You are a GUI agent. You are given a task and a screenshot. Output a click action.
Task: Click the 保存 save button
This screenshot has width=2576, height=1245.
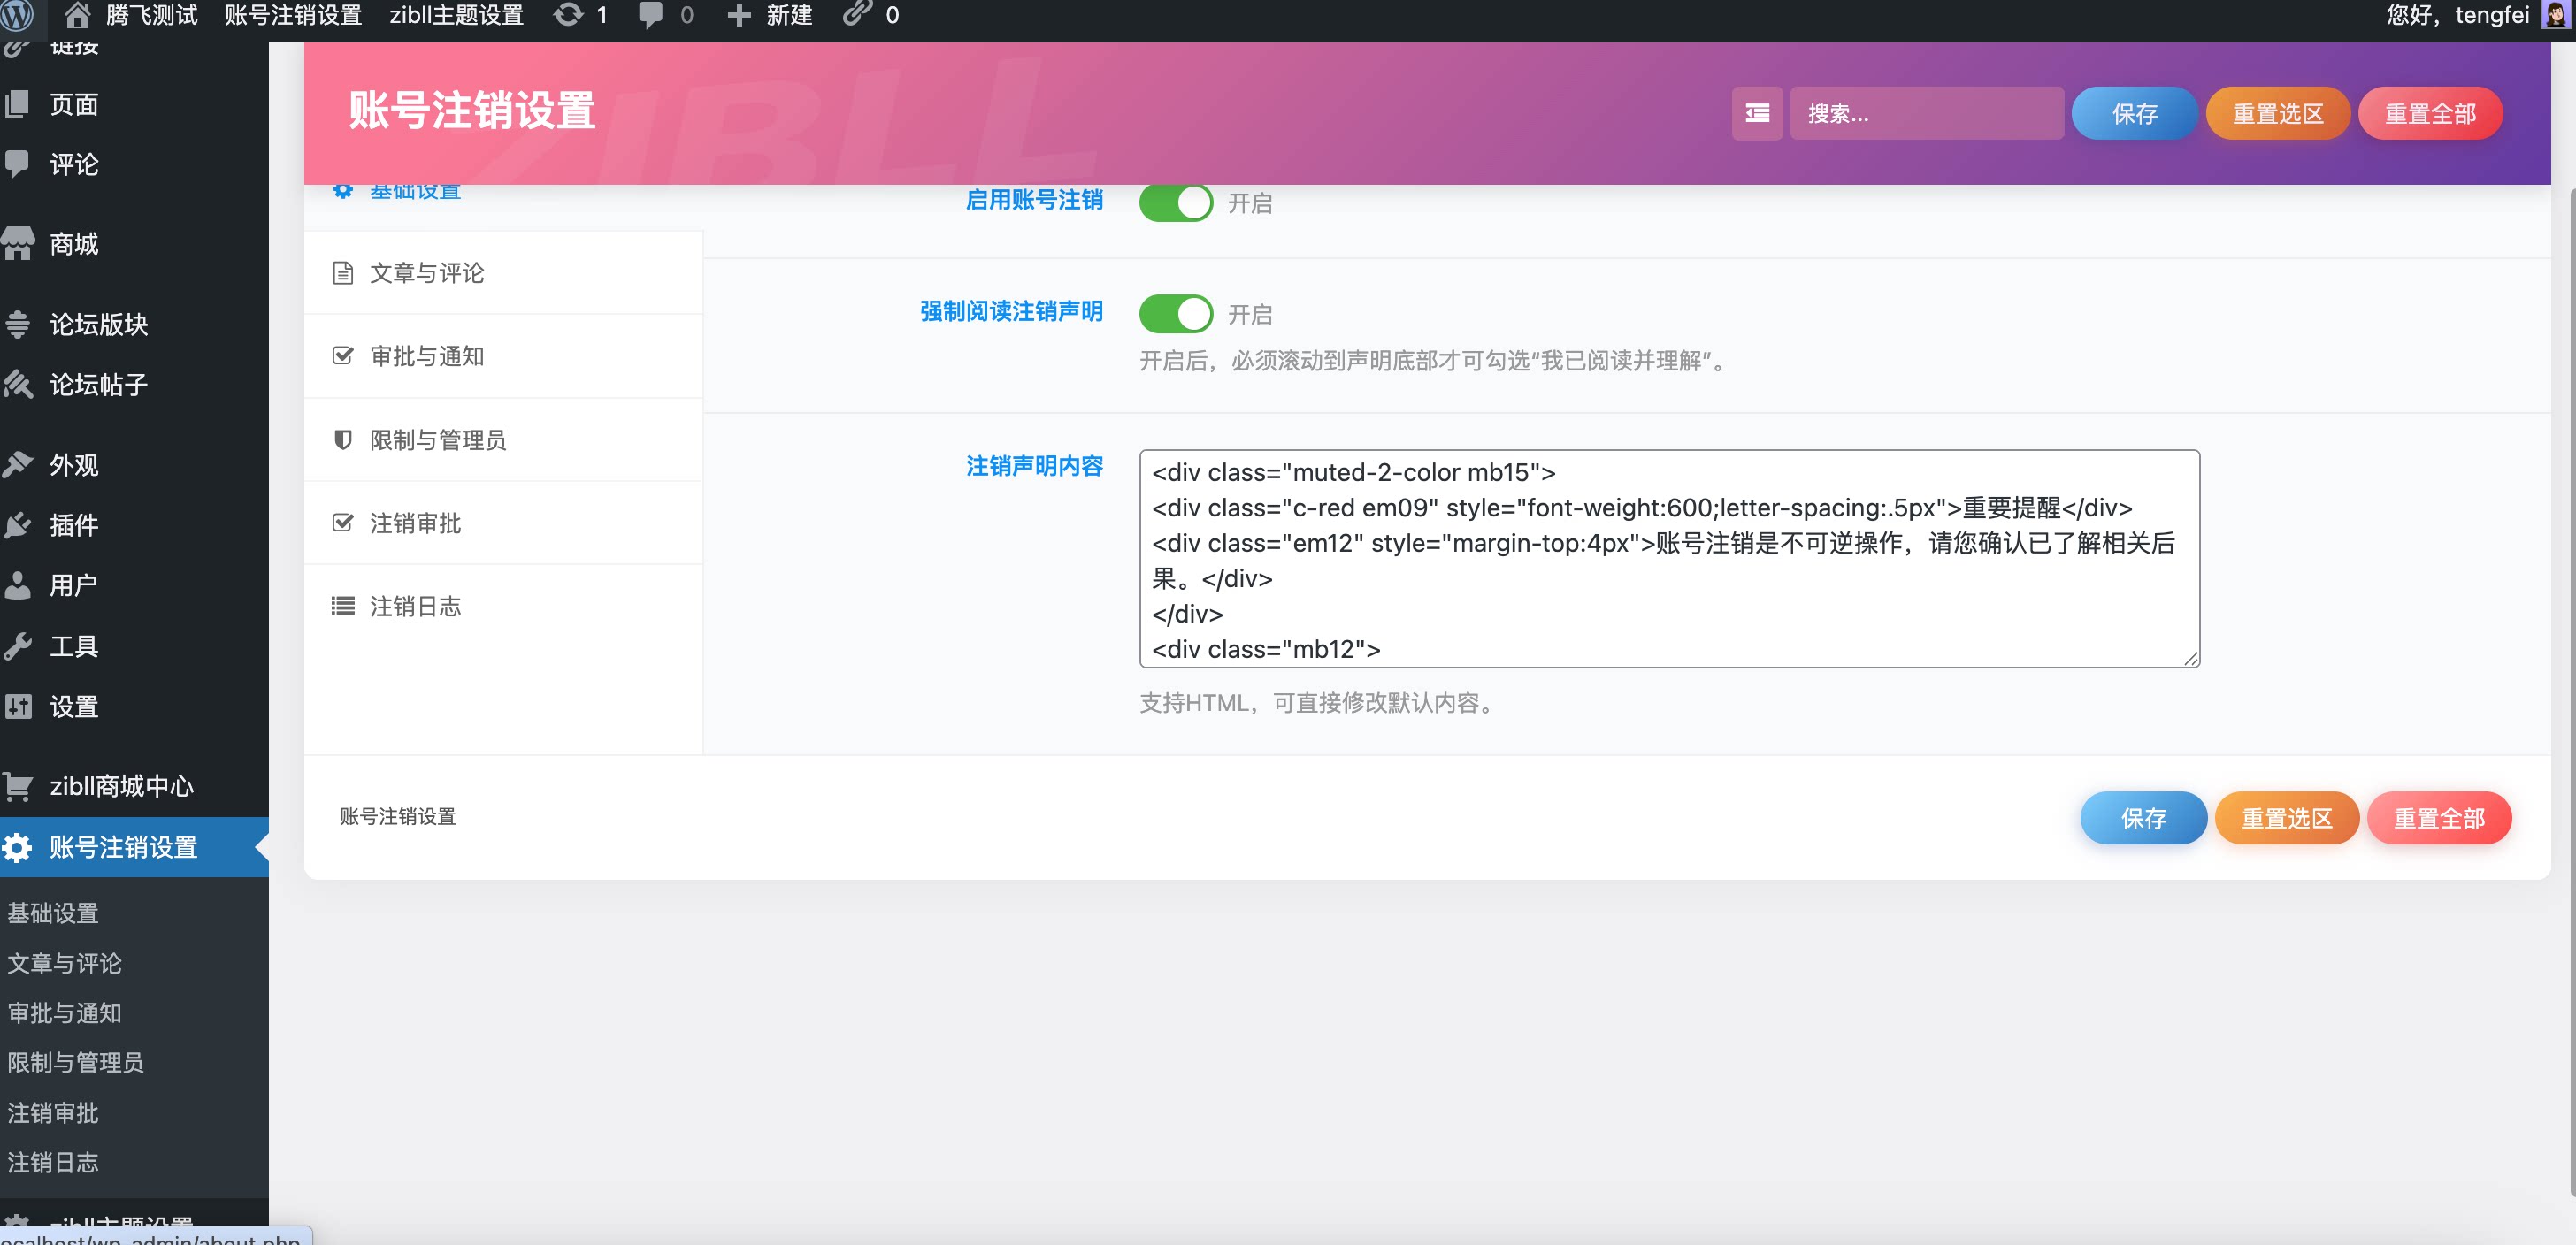tap(2135, 113)
